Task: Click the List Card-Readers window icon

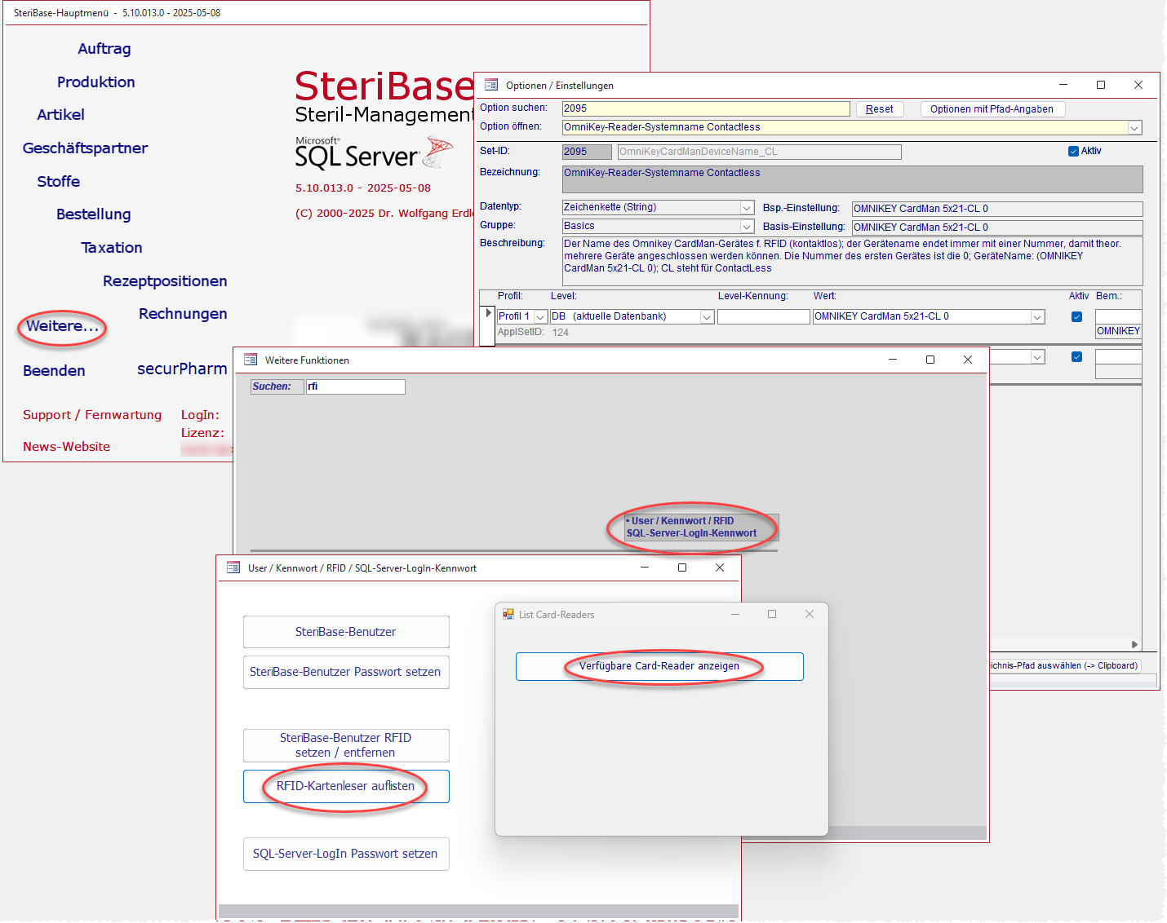Action: (508, 614)
